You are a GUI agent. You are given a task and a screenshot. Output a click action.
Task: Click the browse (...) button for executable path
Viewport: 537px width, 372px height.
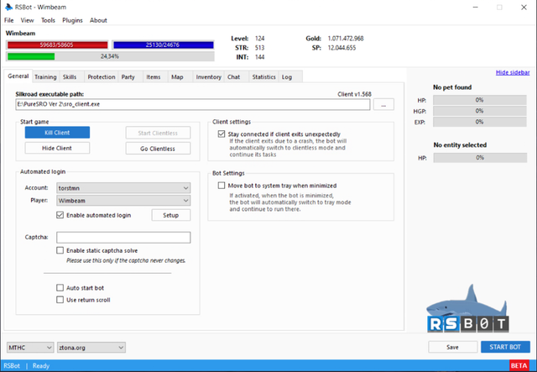point(383,104)
